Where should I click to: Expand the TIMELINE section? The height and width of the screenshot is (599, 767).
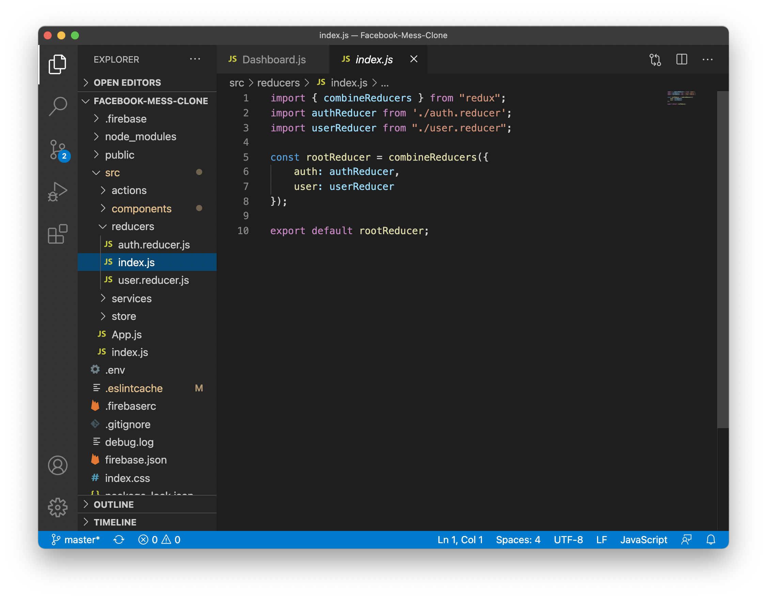[x=147, y=522]
